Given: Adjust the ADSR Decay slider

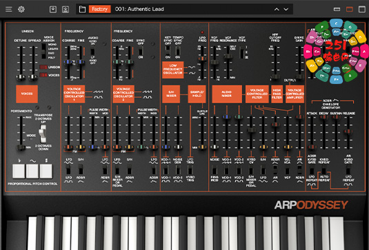Looking at the screenshot, I should [x=324, y=117].
